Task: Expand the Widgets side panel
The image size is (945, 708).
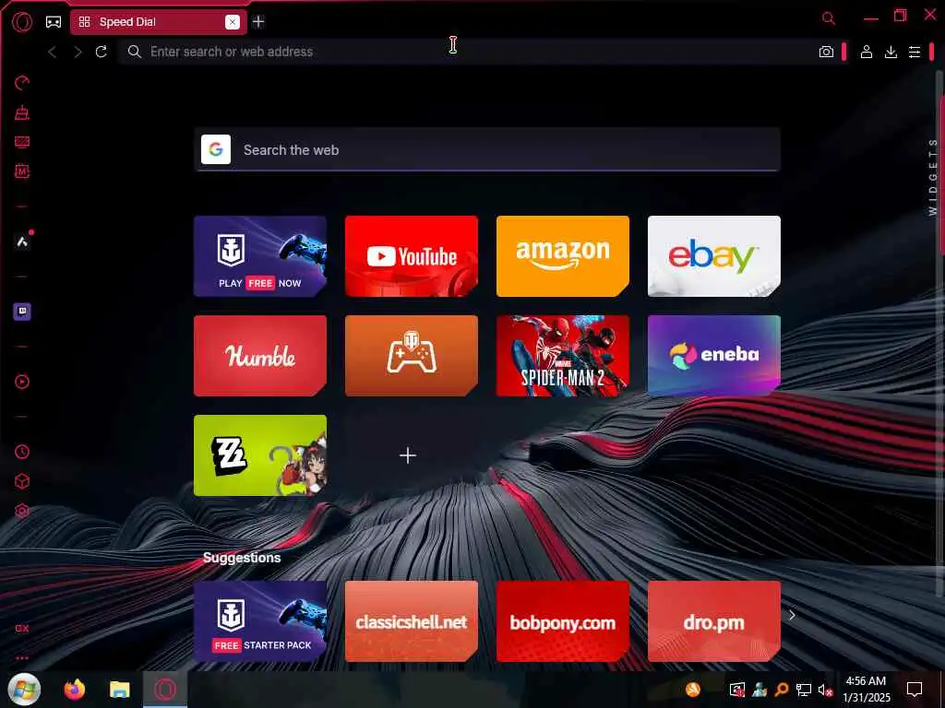Action: 932,176
